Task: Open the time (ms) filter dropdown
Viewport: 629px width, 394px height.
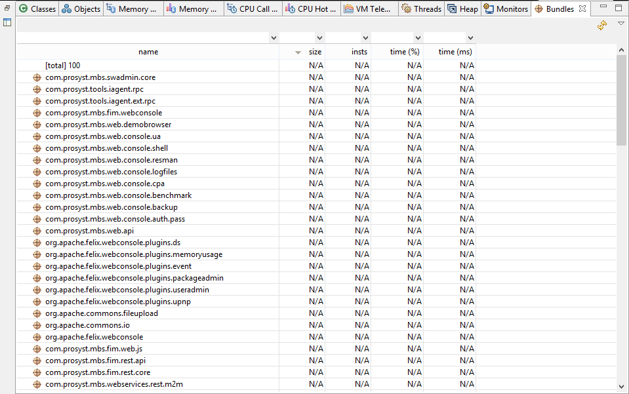Action: [x=470, y=38]
